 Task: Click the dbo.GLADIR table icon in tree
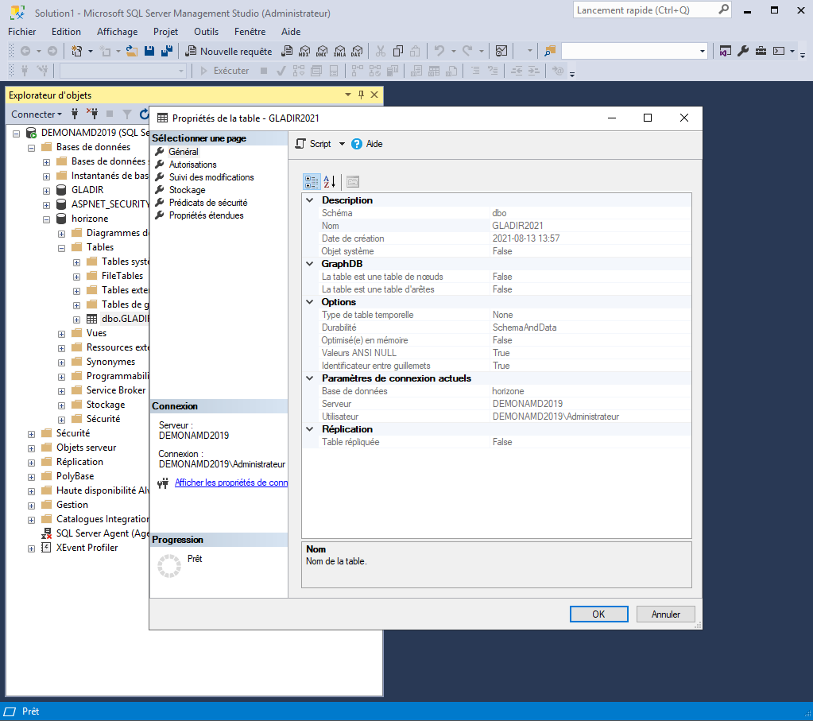tap(92, 319)
